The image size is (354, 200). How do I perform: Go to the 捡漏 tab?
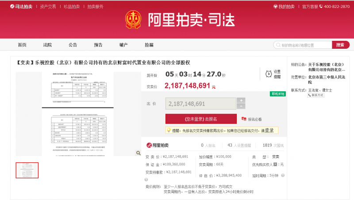pos(149,45)
